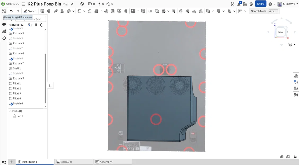Open the notifications bell
Image resolution: width=299 pixels, height=165 pixels.
click(239, 4)
